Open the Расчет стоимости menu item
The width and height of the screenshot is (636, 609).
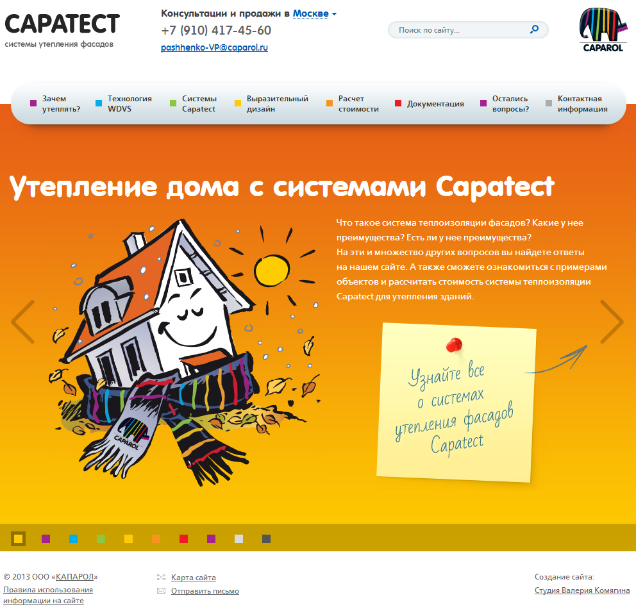click(x=353, y=104)
